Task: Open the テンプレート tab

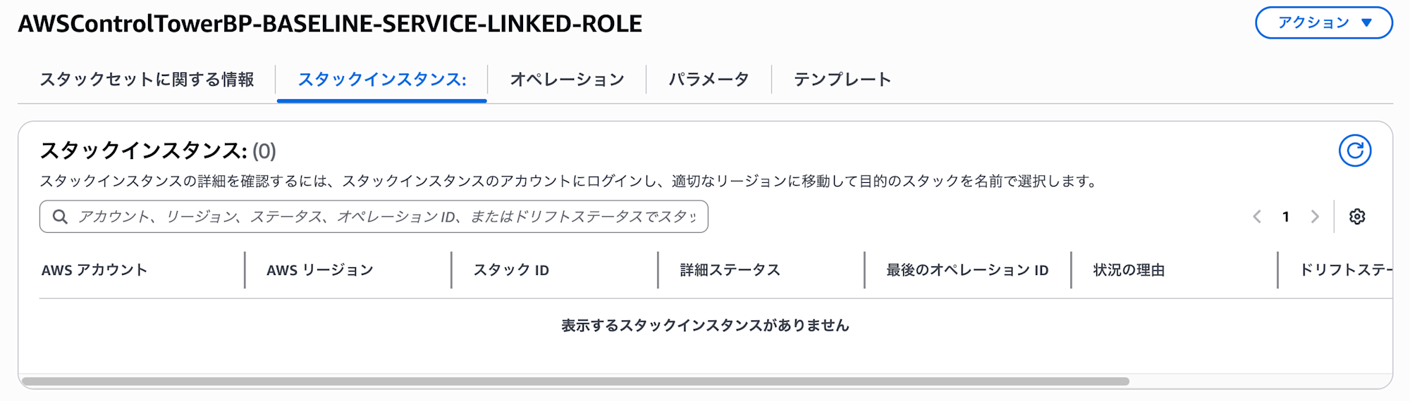Action: point(842,79)
